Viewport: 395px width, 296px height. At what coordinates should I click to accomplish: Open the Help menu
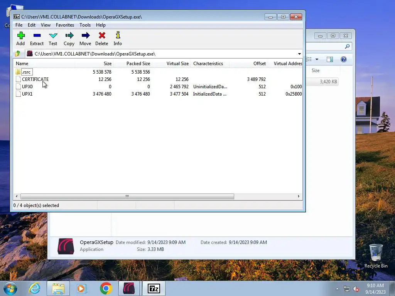tap(101, 25)
